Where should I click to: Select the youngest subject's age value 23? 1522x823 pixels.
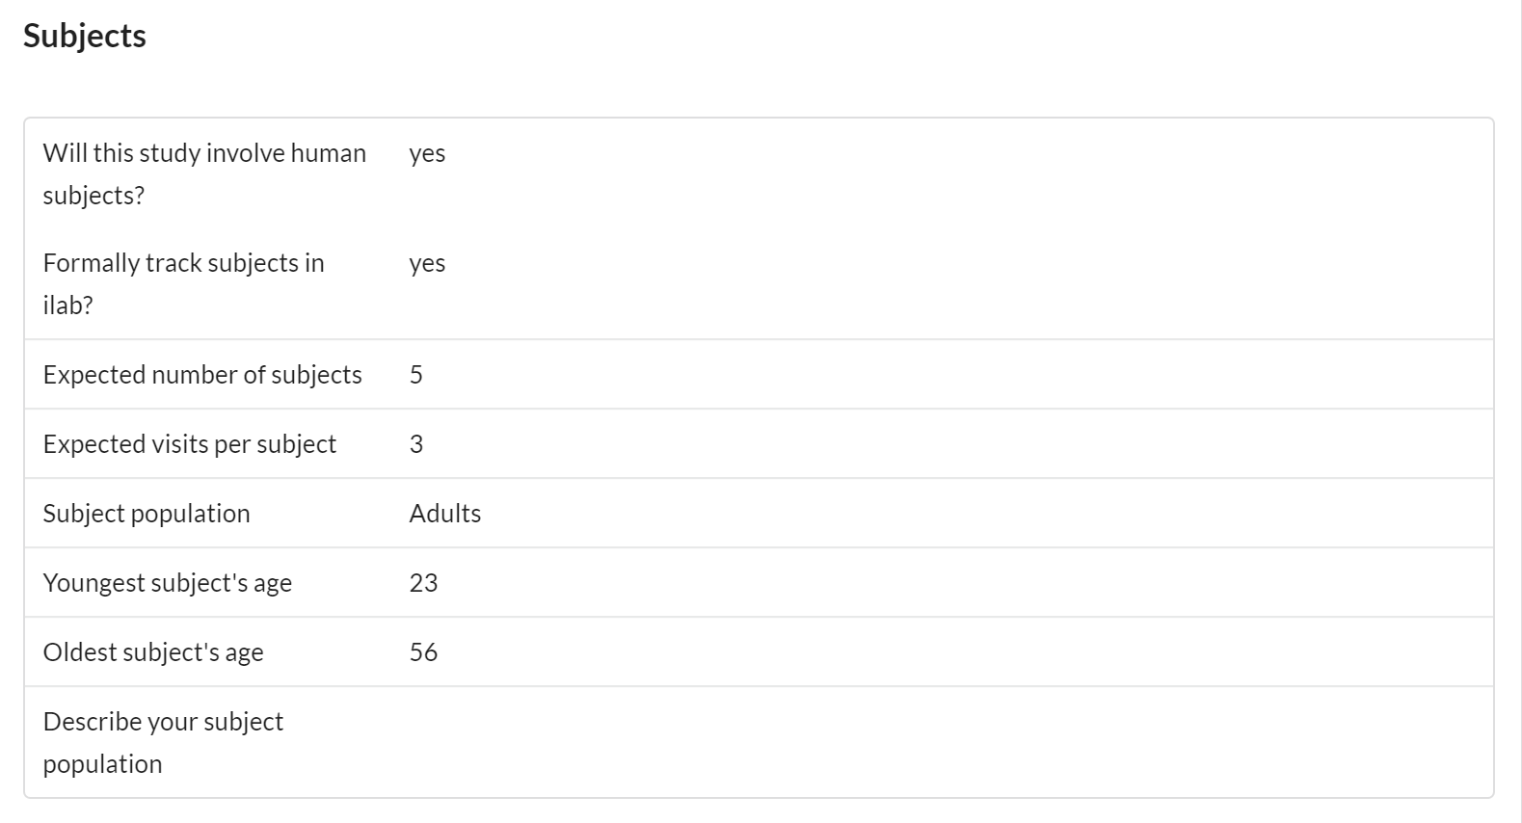click(423, 583)
